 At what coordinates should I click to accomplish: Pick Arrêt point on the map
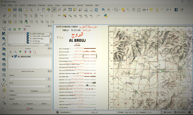[x=49, y=86]
